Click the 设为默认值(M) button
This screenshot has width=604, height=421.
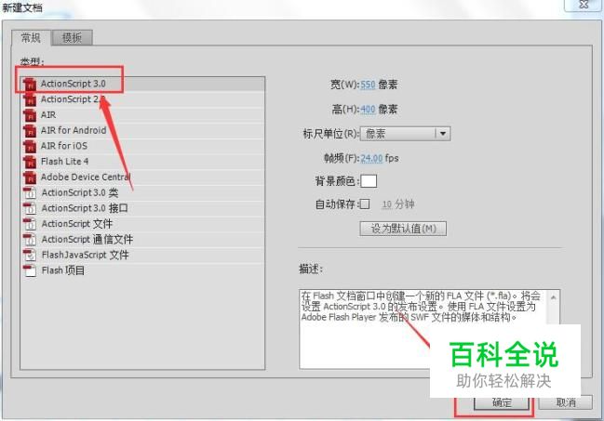coord(403,229)
